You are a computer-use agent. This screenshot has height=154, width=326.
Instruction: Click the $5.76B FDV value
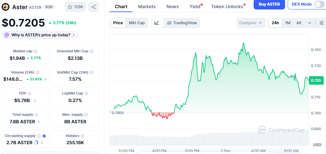coord(22,101)
